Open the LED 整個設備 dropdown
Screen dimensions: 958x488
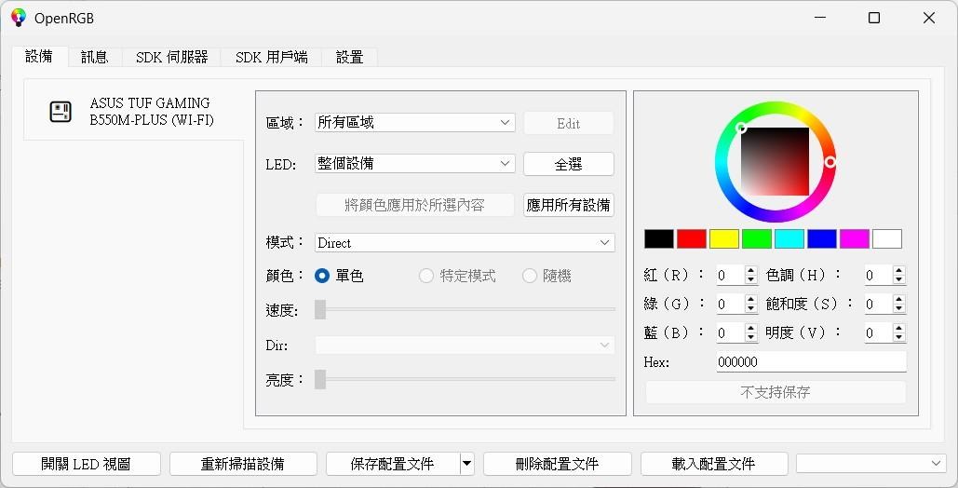pyautogui.click(x=415, y=163)
